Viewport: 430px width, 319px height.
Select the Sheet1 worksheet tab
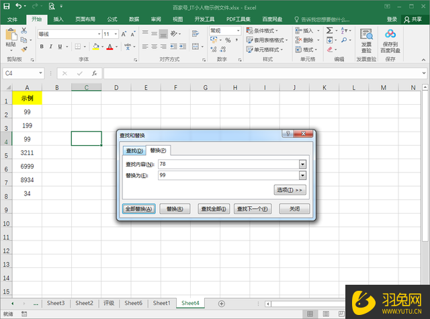pyautogui.click(x=161, y=303)
